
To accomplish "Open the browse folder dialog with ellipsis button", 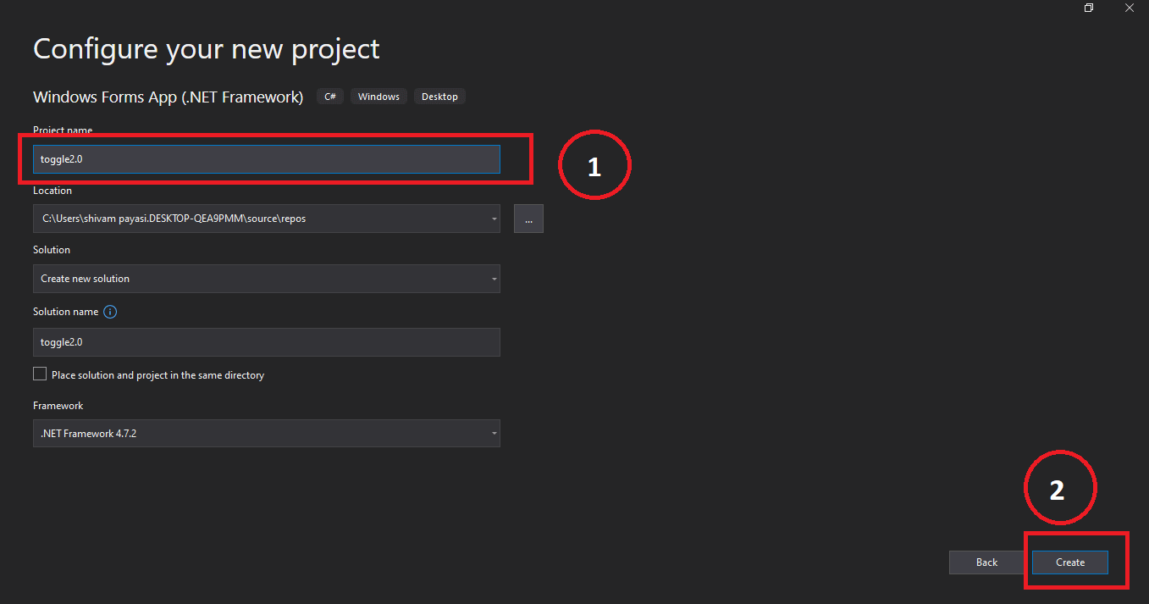I will click(528, 219).
